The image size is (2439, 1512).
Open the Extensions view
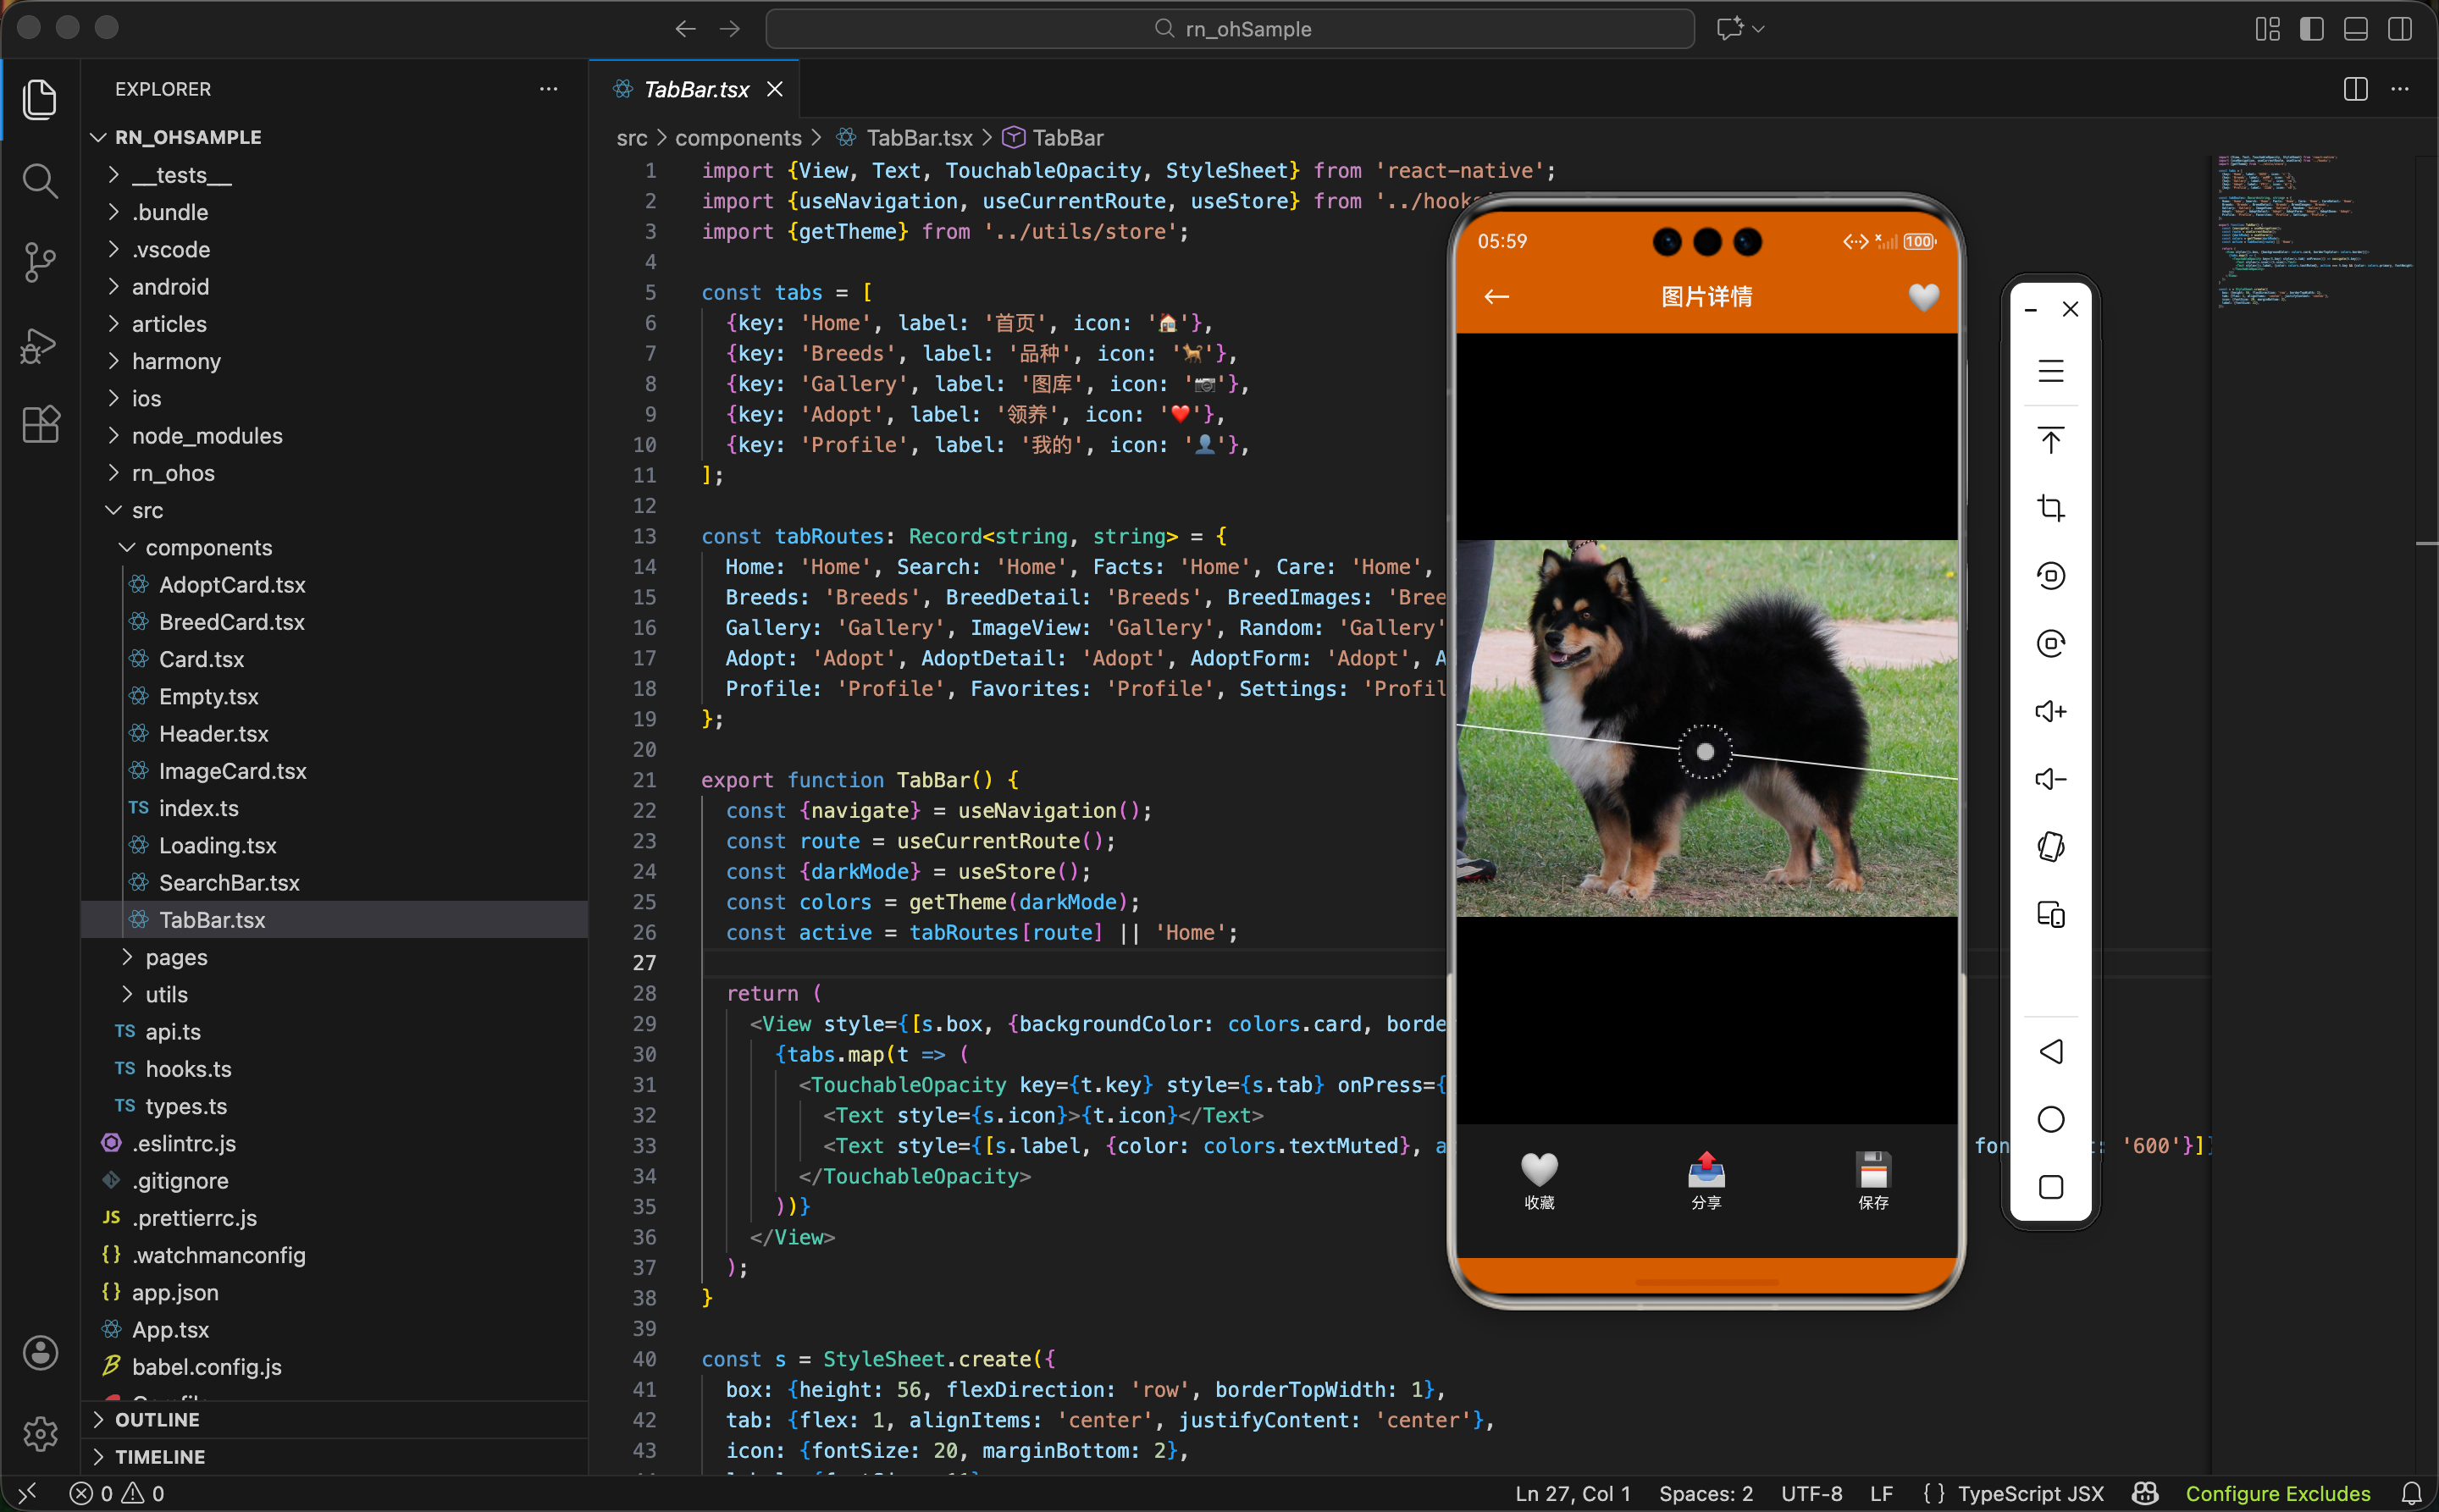pyautogui.click(x=40, y=424)
